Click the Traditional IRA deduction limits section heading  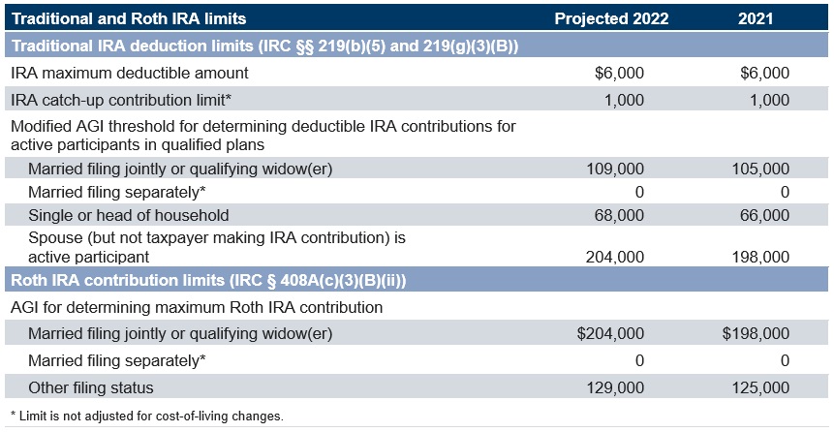point(264,45)
